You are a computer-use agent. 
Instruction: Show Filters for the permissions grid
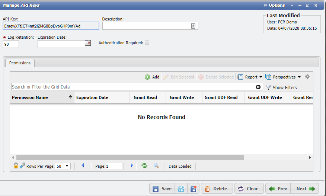(281, 87)
